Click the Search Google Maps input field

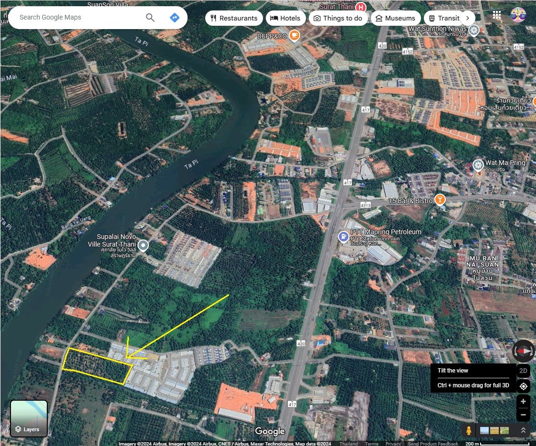click(80, 17)
